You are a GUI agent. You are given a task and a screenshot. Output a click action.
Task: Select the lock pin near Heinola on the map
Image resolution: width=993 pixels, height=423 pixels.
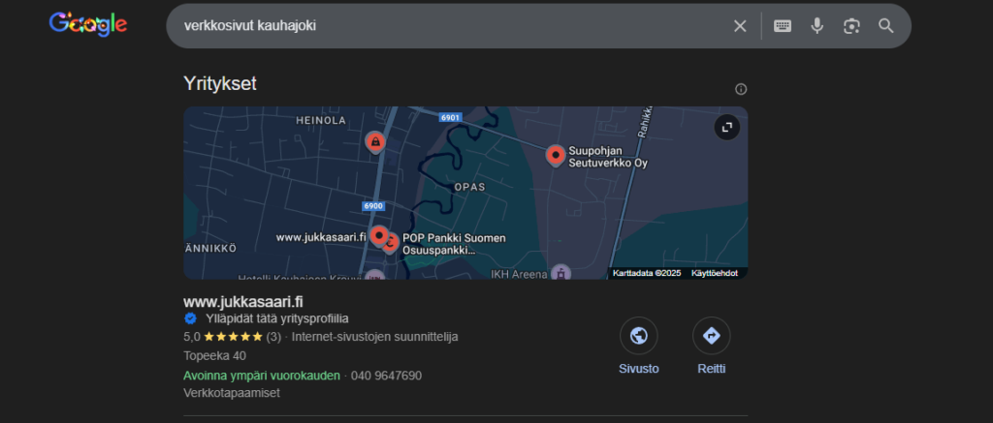tap(375, 141)
